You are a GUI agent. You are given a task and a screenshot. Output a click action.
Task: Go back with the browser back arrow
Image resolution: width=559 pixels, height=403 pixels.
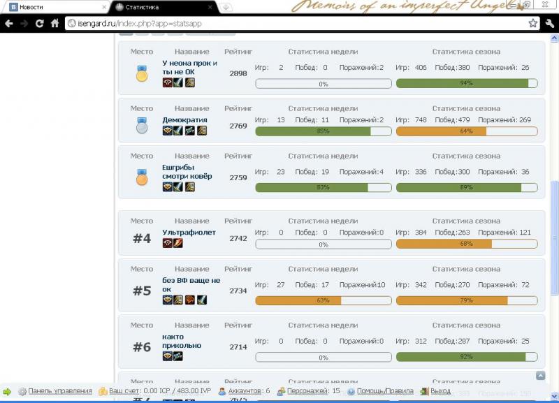[9, 24]
